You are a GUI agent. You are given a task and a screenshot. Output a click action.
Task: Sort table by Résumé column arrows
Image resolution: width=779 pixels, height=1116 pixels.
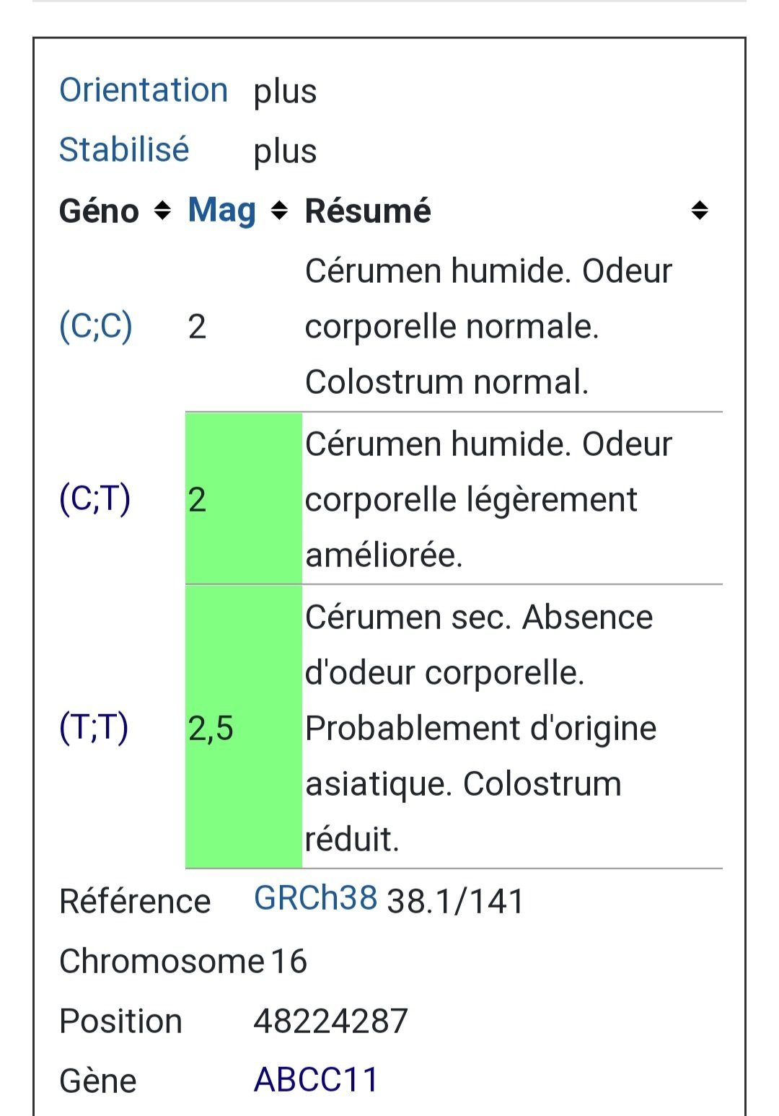point(700,211)
